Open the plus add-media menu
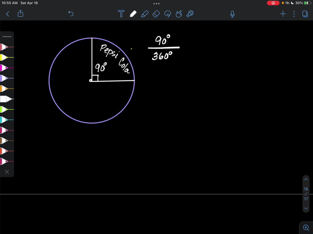The height and width of the screenshot is (234, 313). click(x=283, y=14)
